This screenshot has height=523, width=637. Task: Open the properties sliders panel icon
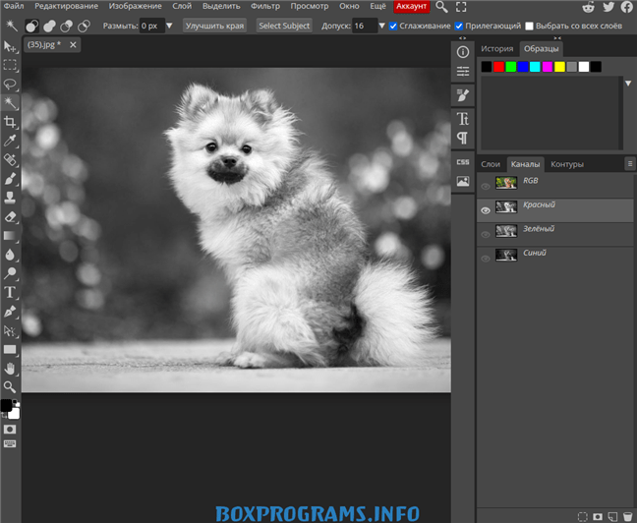tap(463, 72)
